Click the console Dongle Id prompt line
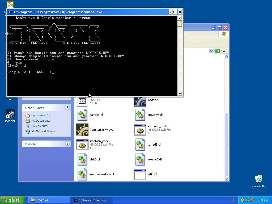This screenshot has width=272, height=204. point(31,72)
